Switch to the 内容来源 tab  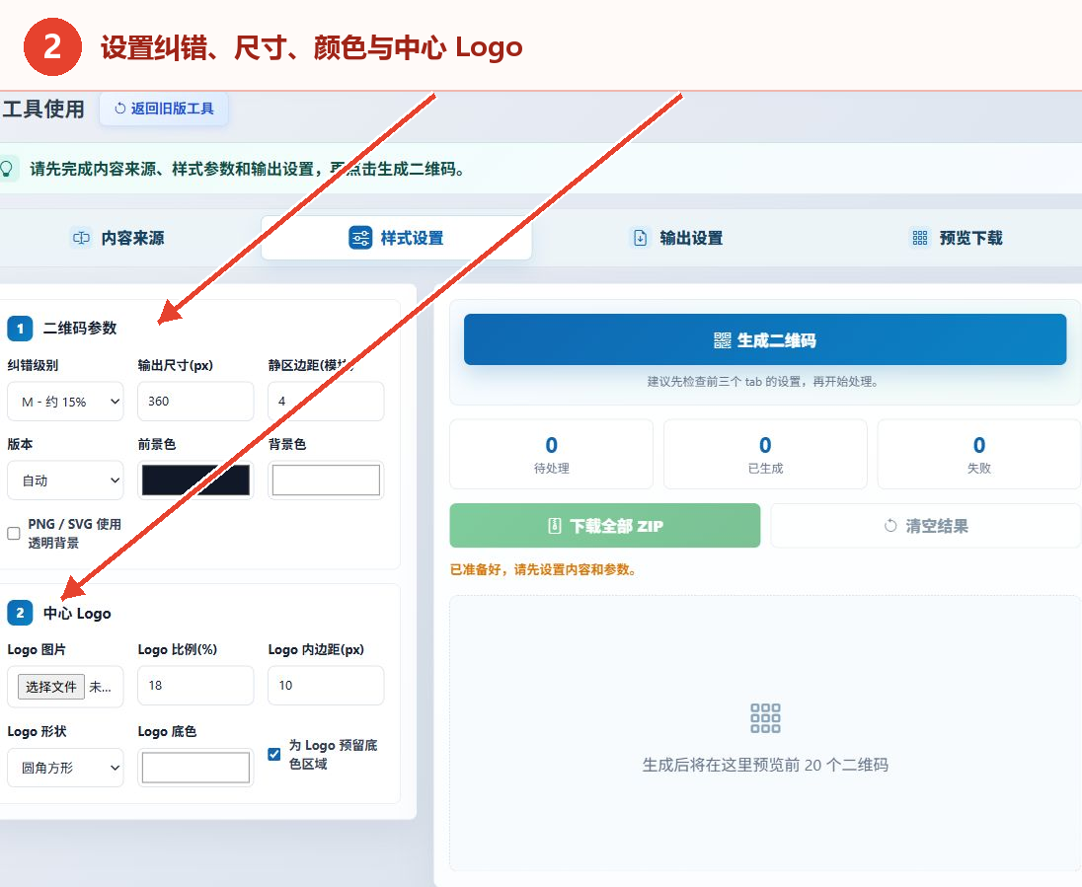click(x=118, y=238)
